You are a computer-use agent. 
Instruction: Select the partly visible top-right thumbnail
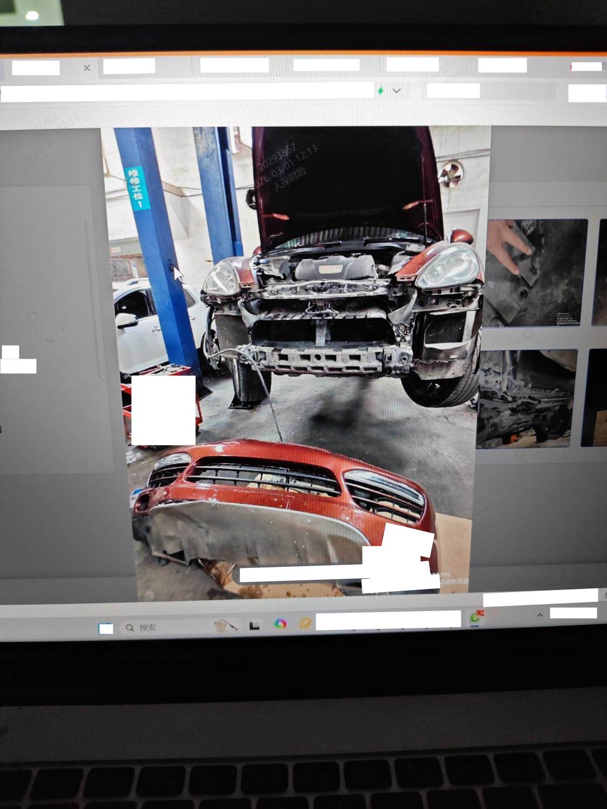point(599,272)
